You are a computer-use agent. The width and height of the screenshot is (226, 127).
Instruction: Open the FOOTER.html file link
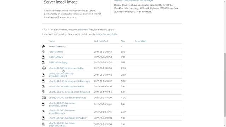tap(56, 52)
